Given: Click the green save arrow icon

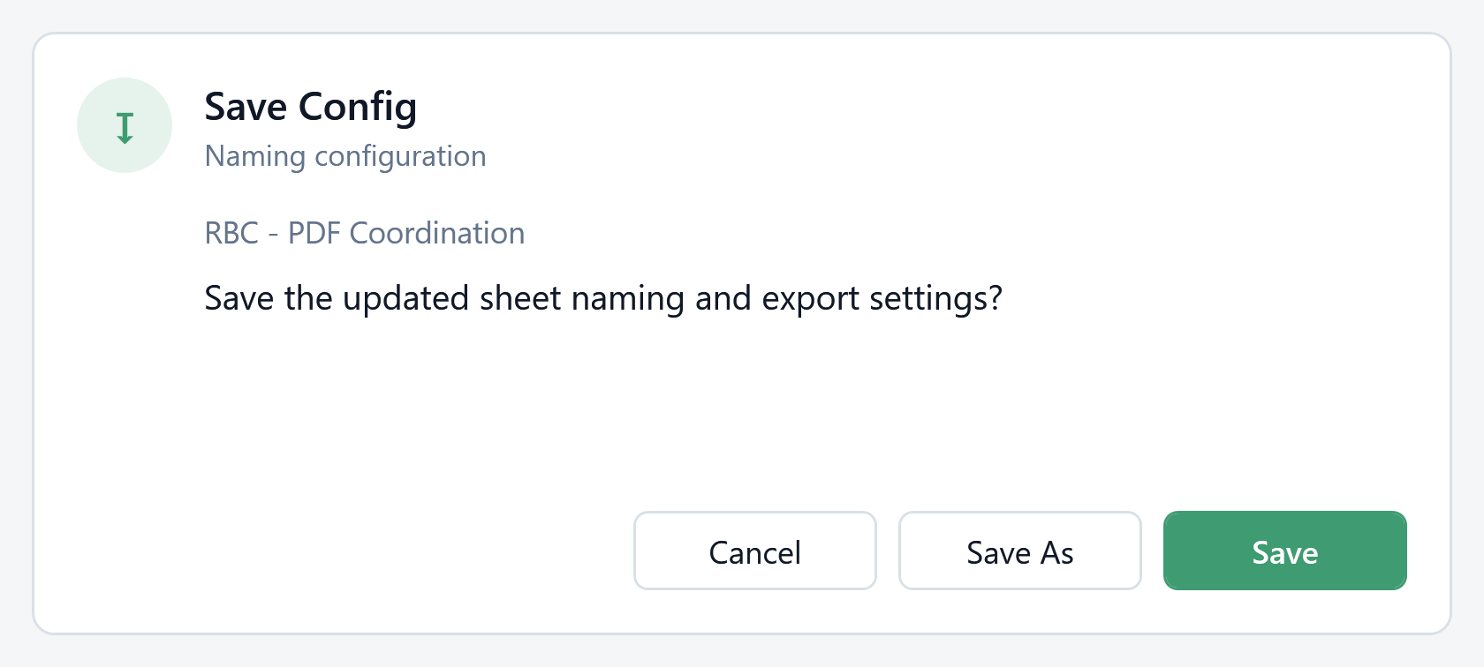Looking at the screenshot, I should coord(125,128).
